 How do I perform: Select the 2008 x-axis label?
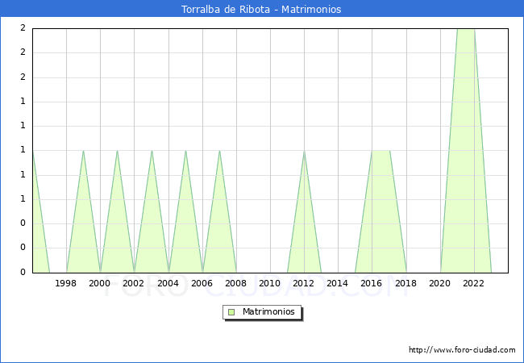(235, 283)
